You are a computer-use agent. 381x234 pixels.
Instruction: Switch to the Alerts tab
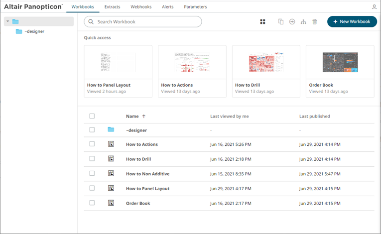pos(168,7)
